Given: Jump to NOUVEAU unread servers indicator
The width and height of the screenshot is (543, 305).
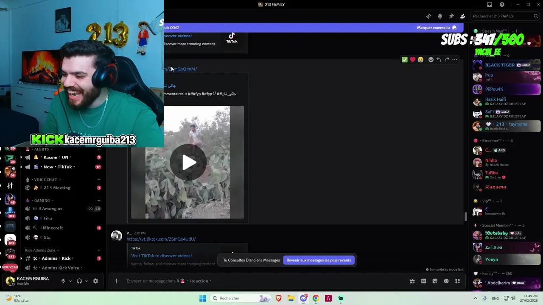Looking at the screenshot, I should tap(10, 267).
